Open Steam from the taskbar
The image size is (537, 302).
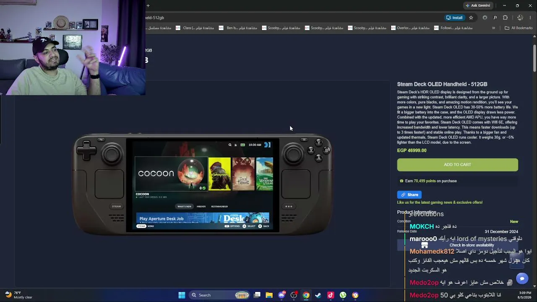(x=318, y=295)
